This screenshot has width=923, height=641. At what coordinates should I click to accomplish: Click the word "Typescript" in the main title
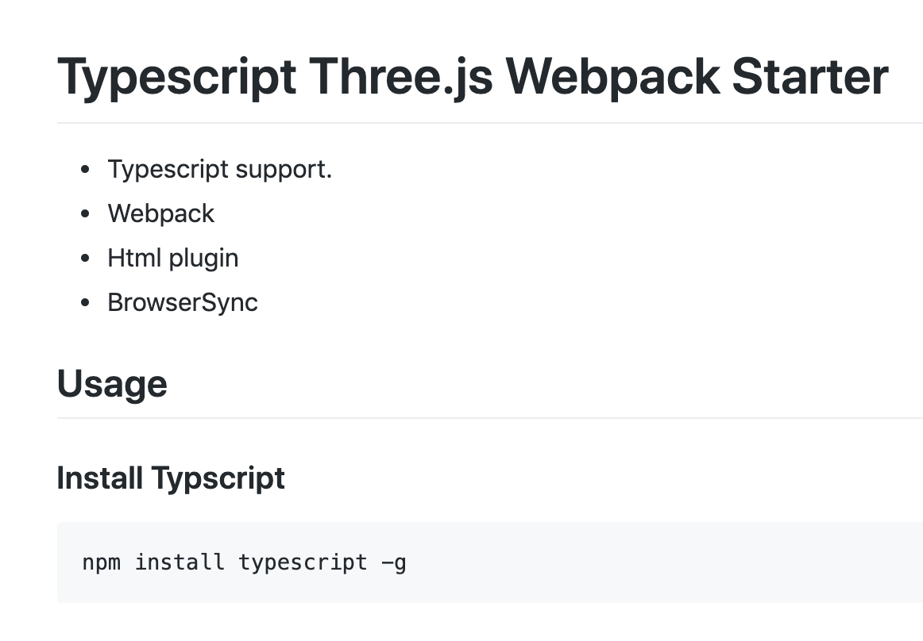pyautogui.click(x=176, y=78)
